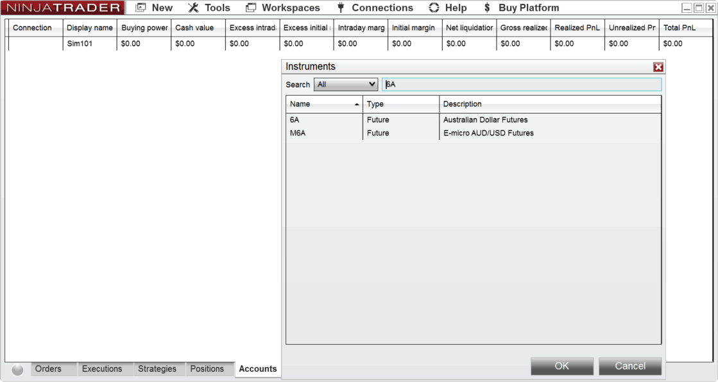The height and width of the screenshot is (382, 718).
Task: Click Sim101 Buying power $0.00 value
Action: click(144, 44)
